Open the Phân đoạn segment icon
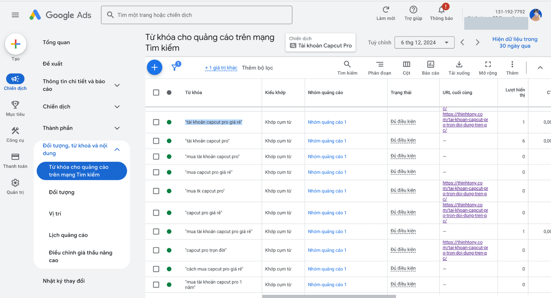This screenshot has width=551, height=298. click(x=379, y=64)
